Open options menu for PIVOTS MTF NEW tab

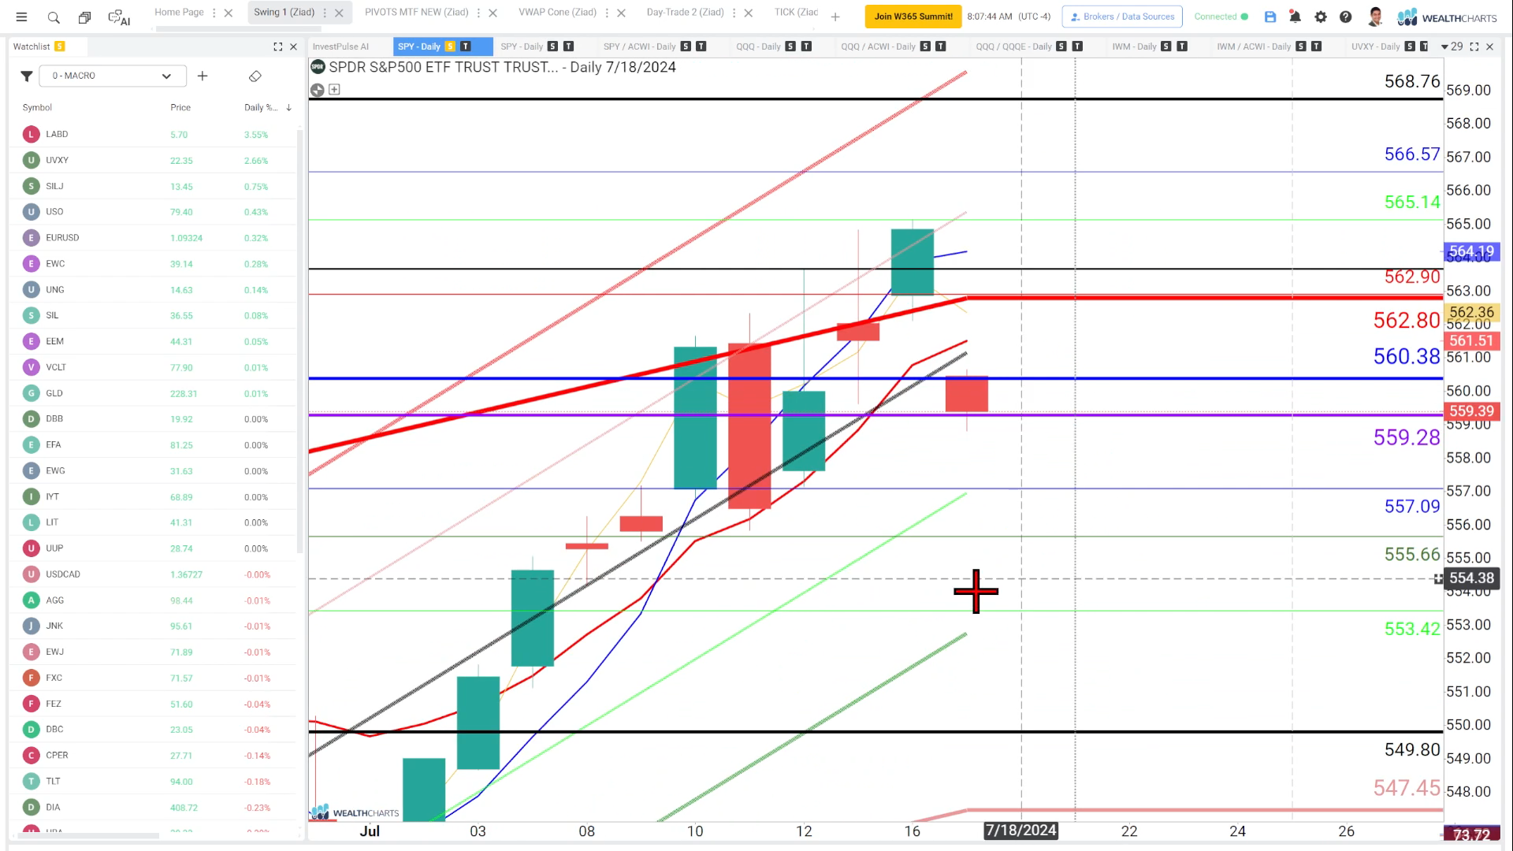click(x=478, y=13)
